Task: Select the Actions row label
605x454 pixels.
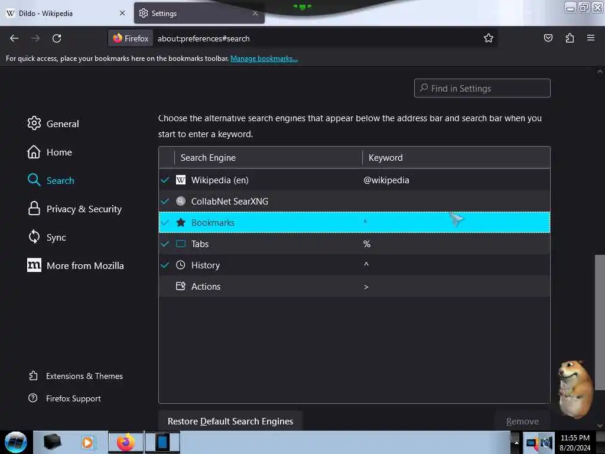Action: pyautogui.click(x=206, y=287)
